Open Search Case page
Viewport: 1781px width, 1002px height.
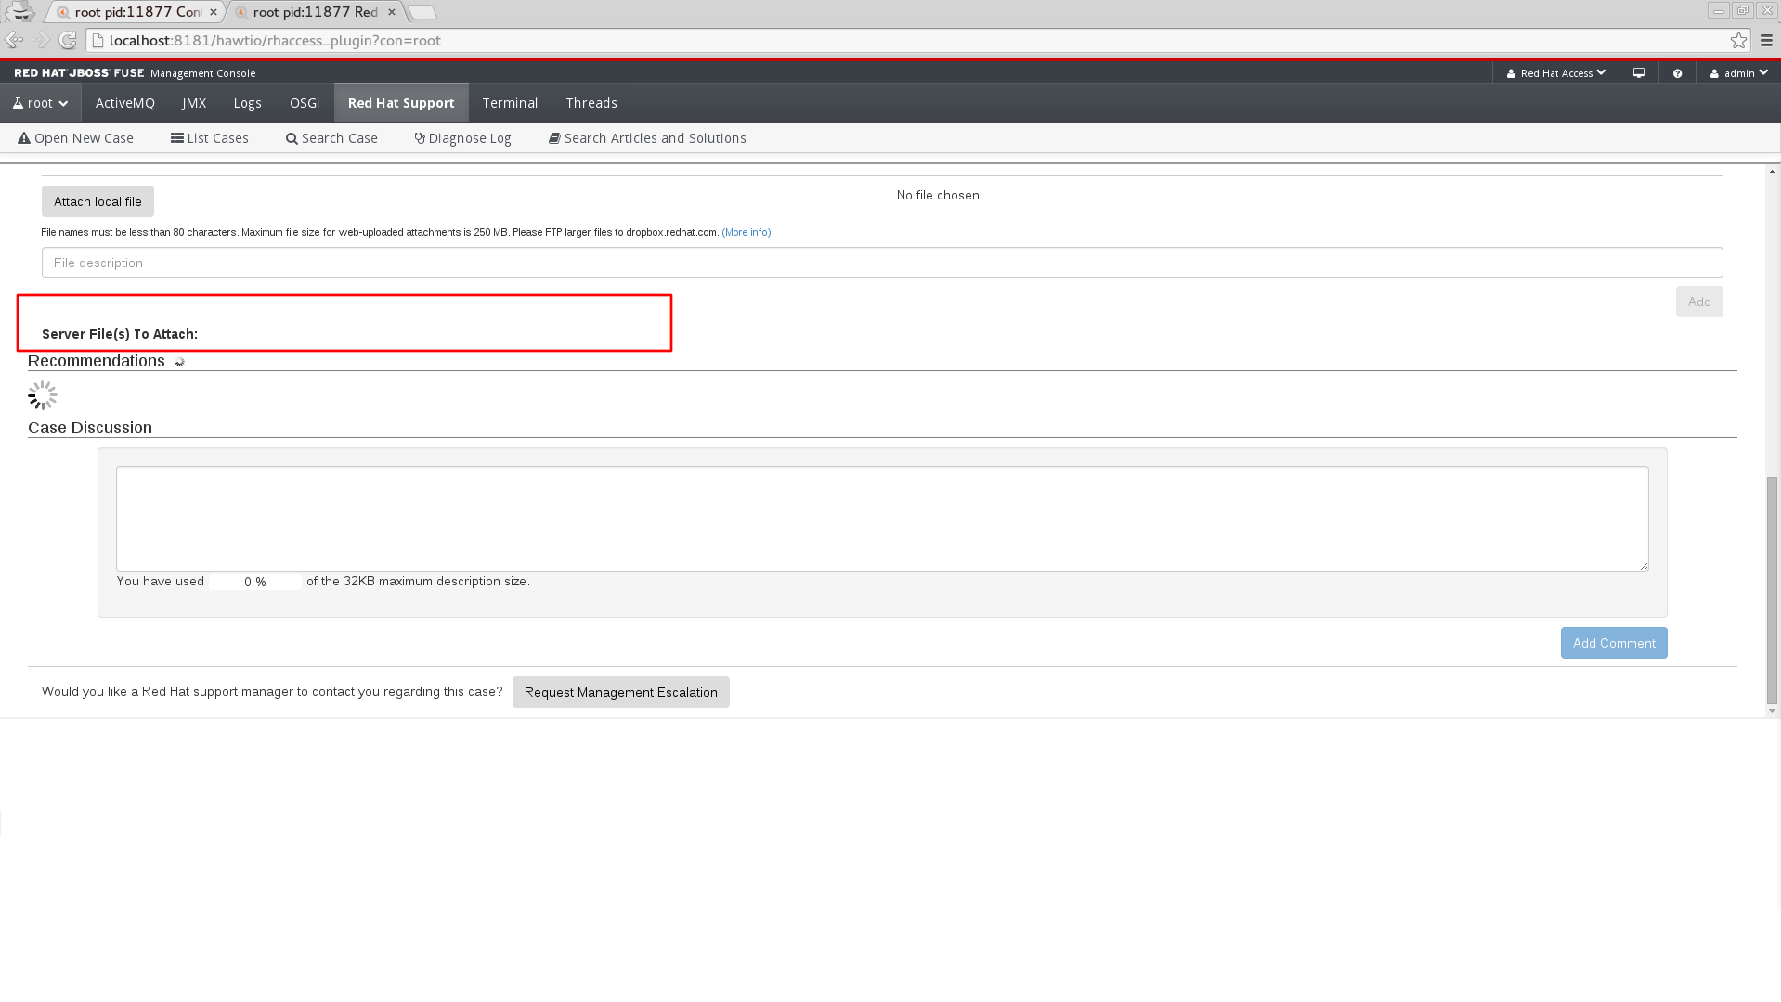click(x=332, y=138)
